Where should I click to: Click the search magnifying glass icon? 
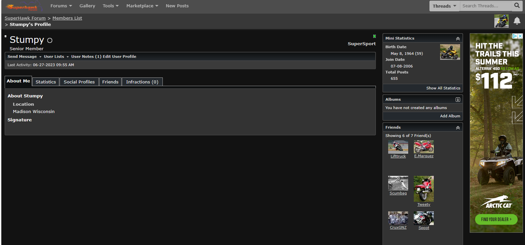pos(517,6)
